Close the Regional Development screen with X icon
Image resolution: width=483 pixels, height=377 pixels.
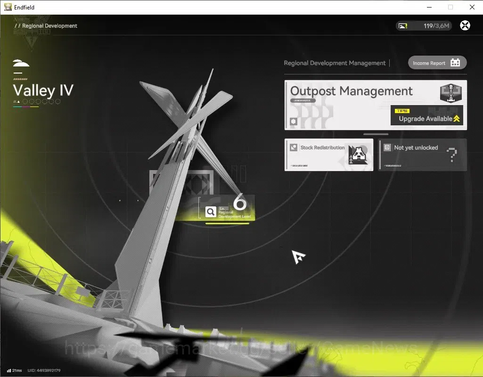[465, 25]
